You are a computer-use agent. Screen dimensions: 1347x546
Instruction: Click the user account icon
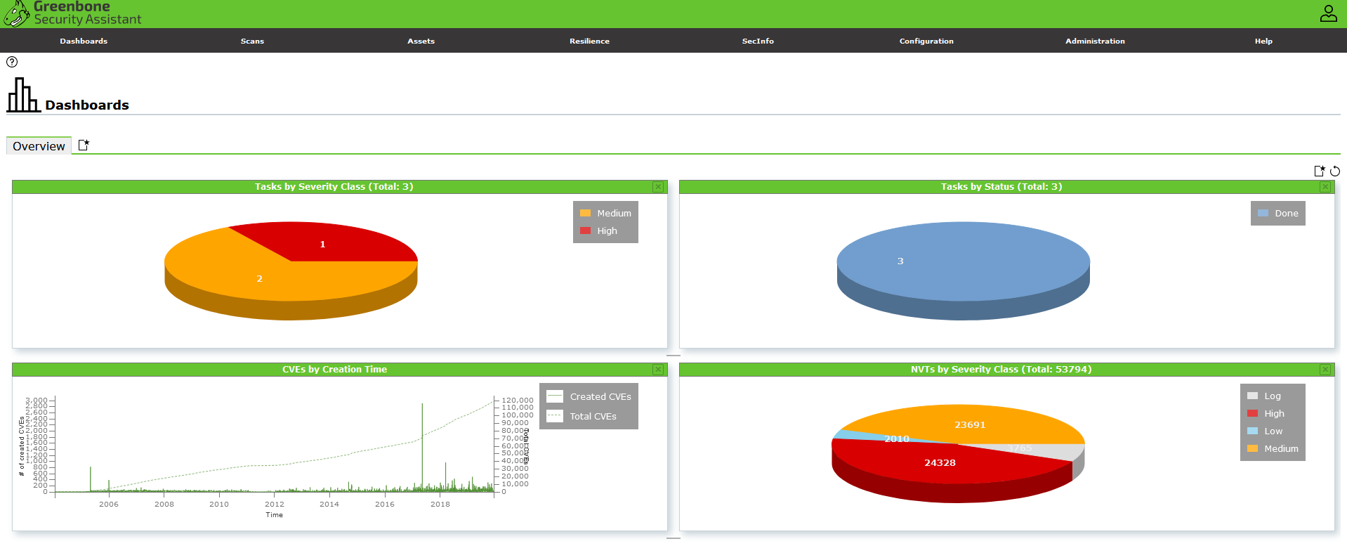pyautogui.click(x=1328, y=13)
